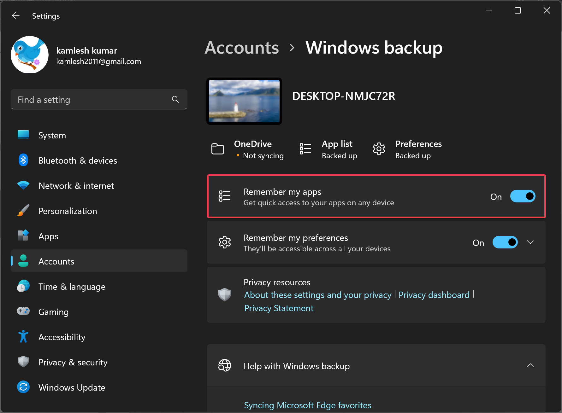Click the gear icon beside Remember my preferences
The image size is (562, 413).
point(225,242)
